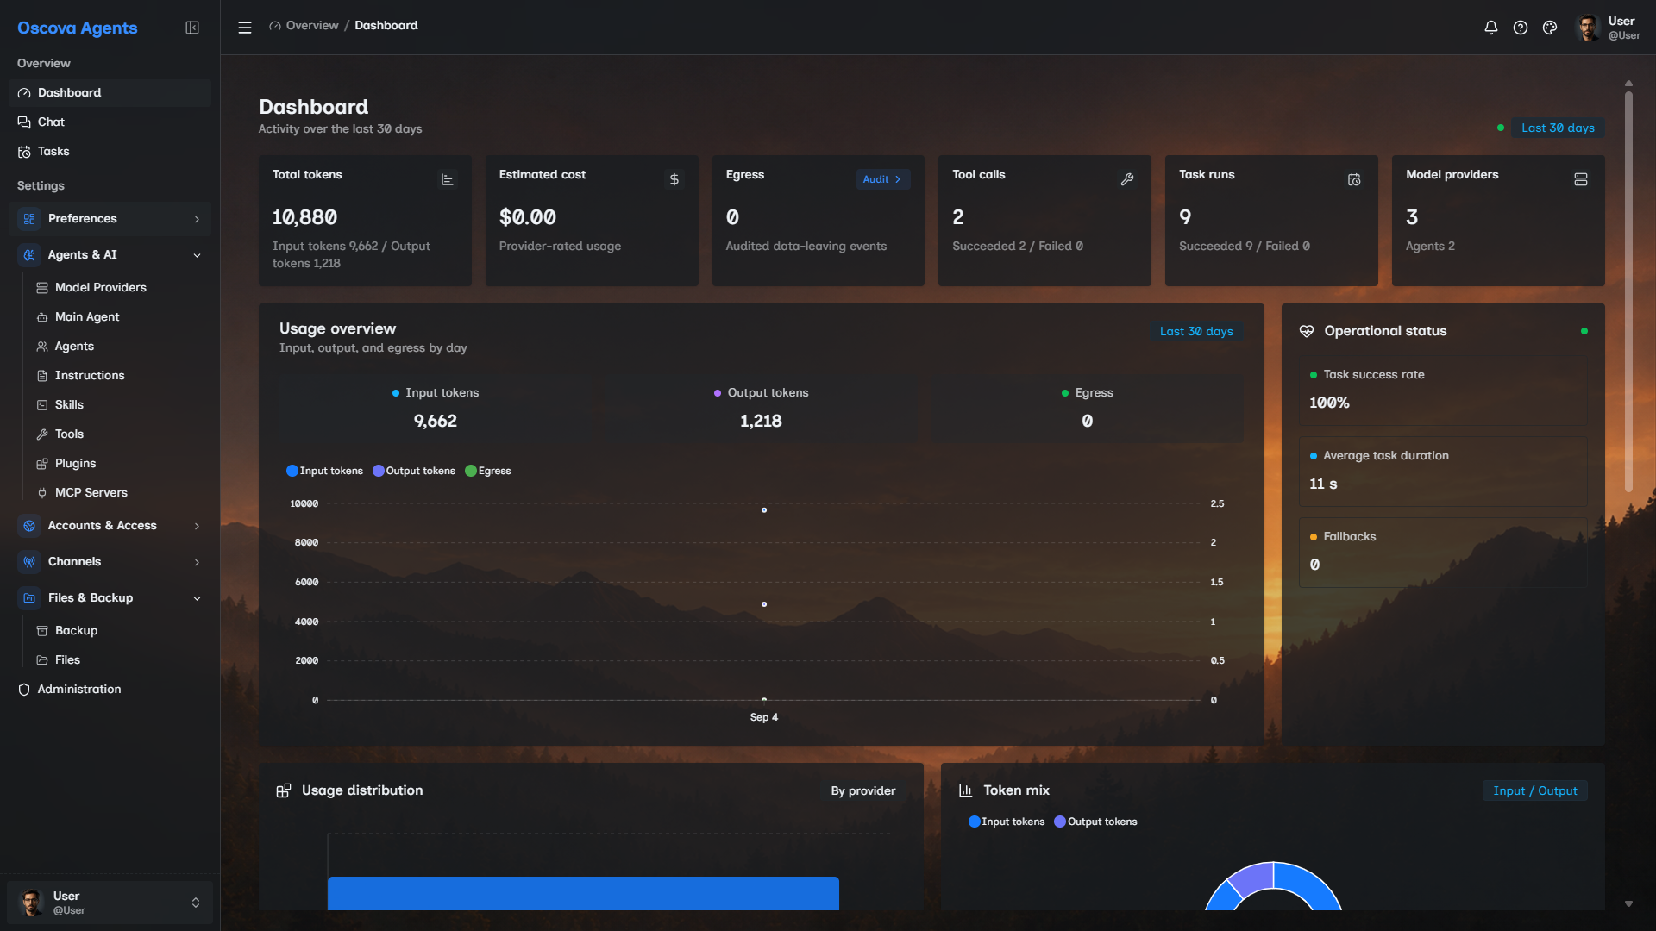Toggle Output tokens legend in Token mix
Viewport: 1656px width, 931px height.
1095,822
